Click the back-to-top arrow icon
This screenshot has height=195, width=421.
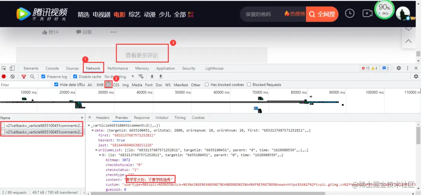point(409,41)
